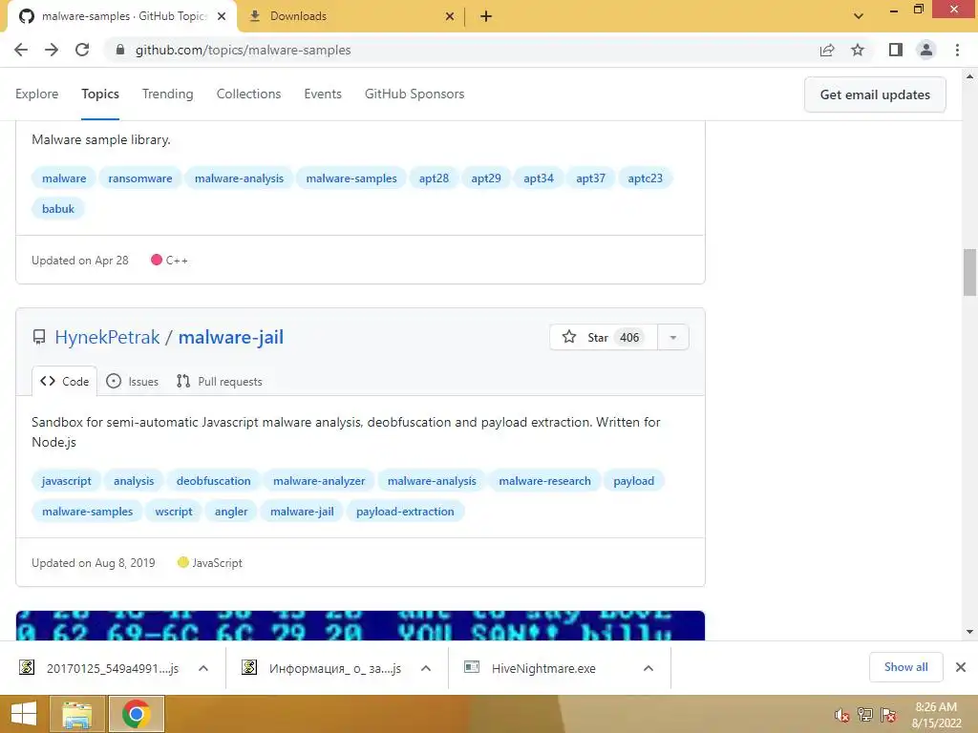Image resolution: width=978 pixels, height=733 pixels.
Task: Select the angler topic tag
Action: (x=231, y=512)
